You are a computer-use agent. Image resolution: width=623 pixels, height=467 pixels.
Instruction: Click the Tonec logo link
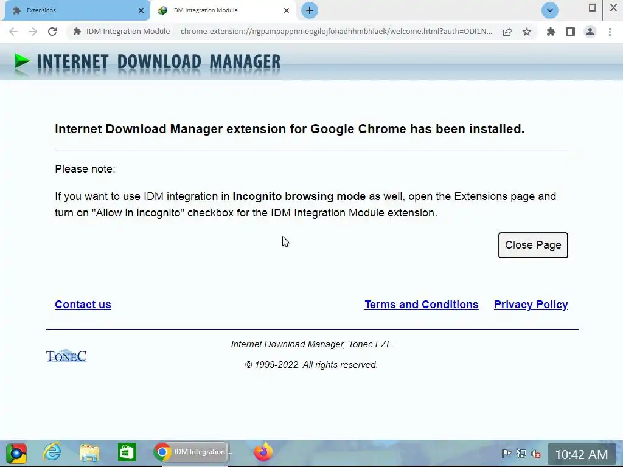coord(66,356)
